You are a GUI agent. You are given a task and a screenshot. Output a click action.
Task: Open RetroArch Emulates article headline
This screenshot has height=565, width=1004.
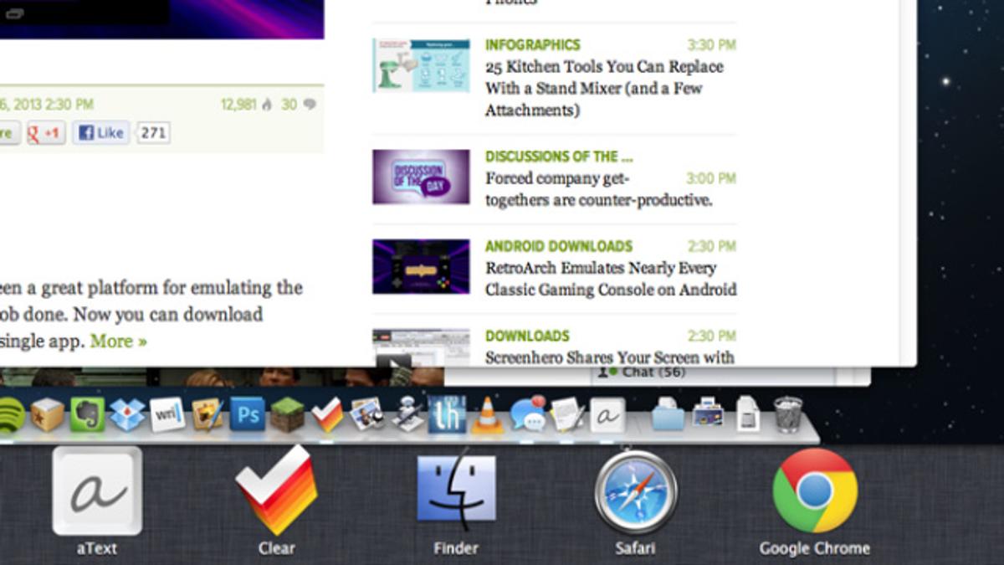[611, 279]
